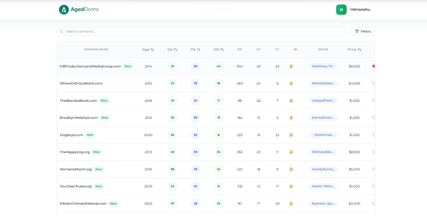Click the Ahrefs icon for TheBlendedBook.com row

[291, 100]
